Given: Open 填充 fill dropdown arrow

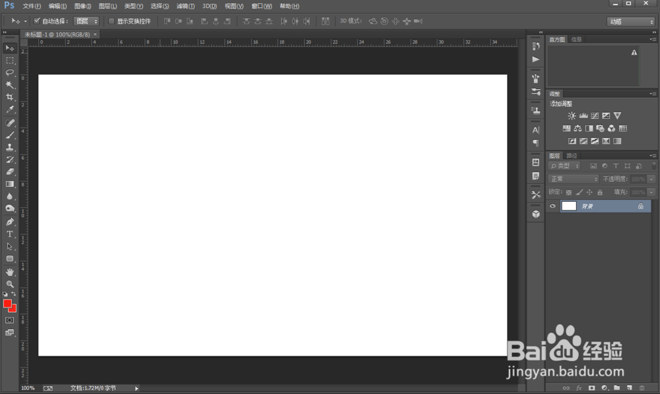Looking at the screenshot, I should point(651,192).
